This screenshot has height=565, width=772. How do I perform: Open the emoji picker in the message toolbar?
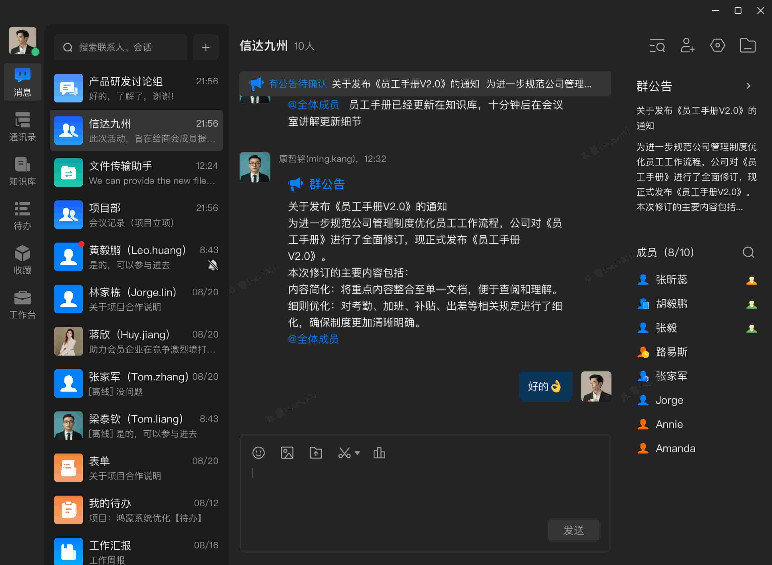click(x=258, y=453)
